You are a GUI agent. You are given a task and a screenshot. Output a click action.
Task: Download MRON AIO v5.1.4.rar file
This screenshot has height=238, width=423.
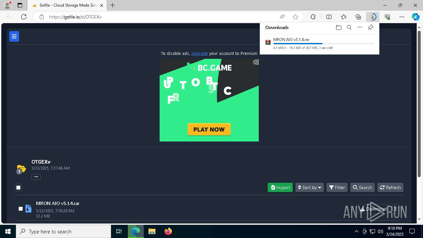(373, 209)
